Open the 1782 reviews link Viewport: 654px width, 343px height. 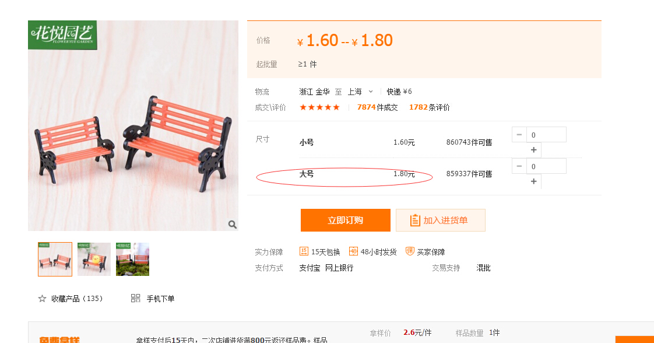point(429,107)
